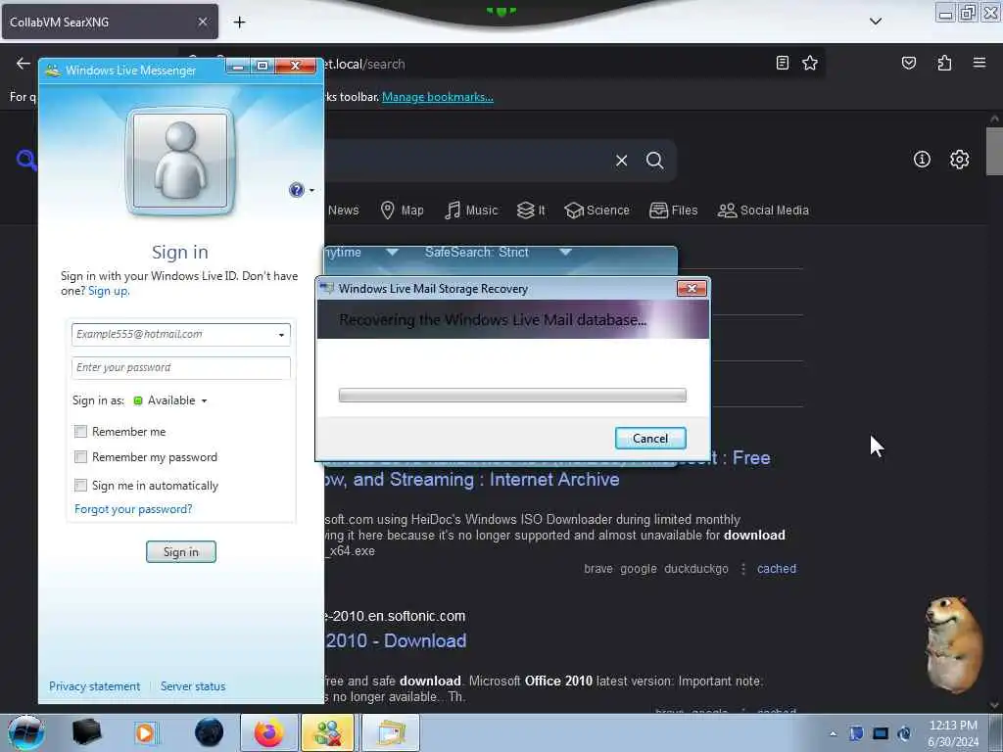Screen dimensions: 1003x752
Task: Click the flag tray icon
Action: pos(856,733)
